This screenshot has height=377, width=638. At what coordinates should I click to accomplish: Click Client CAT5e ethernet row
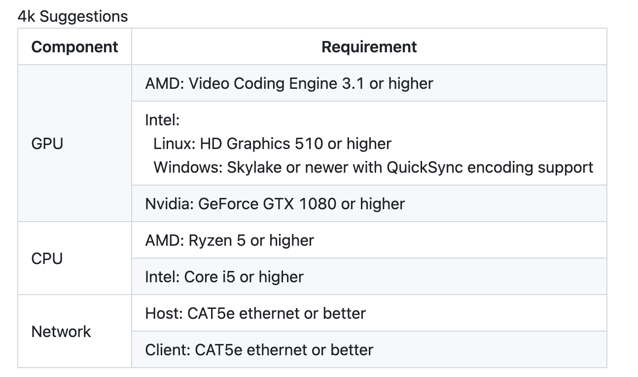coord(369,349)
